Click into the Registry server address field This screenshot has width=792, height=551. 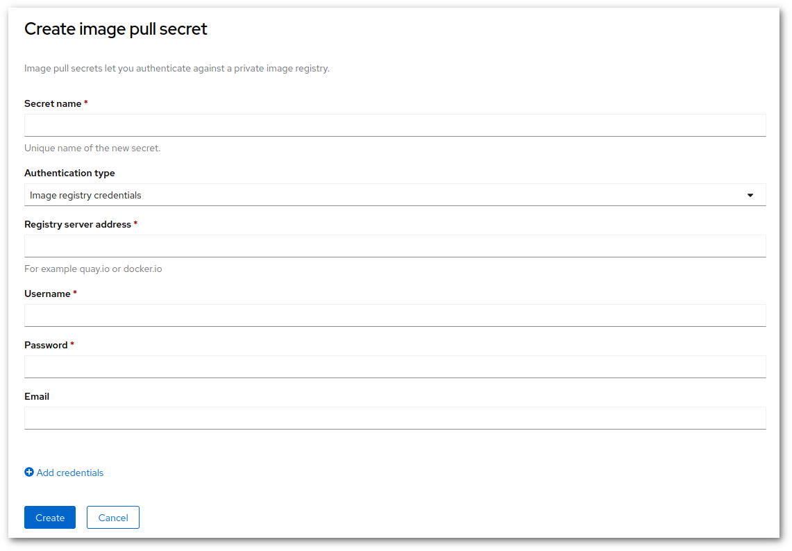click(395, 246)
